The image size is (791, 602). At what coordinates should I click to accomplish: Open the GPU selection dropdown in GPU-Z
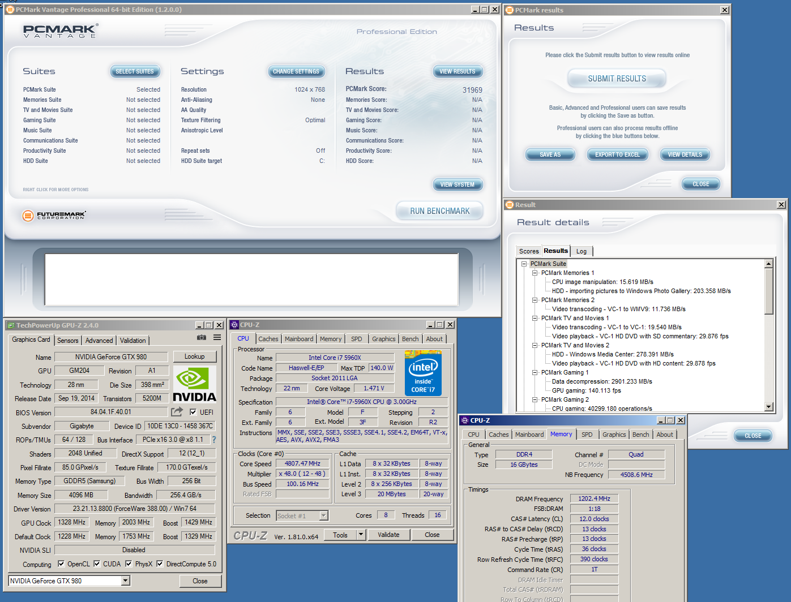tap(126, 581)
